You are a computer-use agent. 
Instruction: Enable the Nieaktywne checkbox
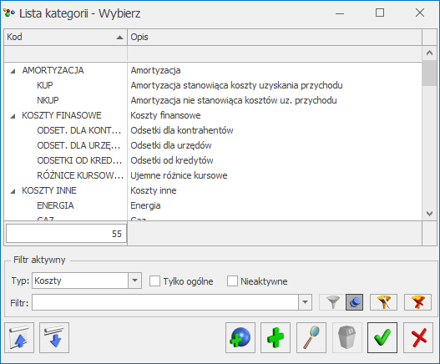pyautogui.click(x=232, y=281)
